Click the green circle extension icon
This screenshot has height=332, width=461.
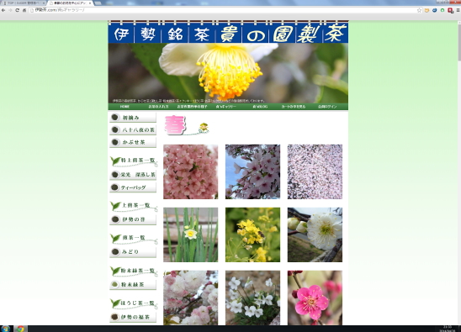[442, 10]
